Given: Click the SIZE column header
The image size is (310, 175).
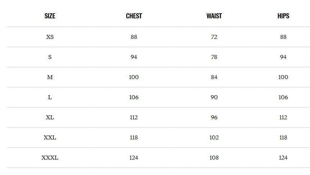Looking at the screenshot, I should point(50,16).
